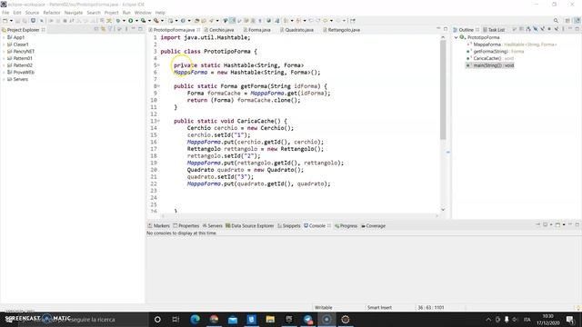Click the Windows Start search circle icon
The width and height of the screenshot is (582, 327).
[157, 319]
